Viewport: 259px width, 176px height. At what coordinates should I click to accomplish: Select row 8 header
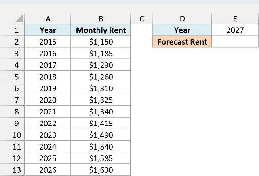tap(12, 112)
